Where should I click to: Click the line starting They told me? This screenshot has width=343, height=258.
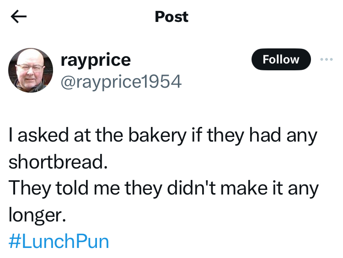[162, 188]
